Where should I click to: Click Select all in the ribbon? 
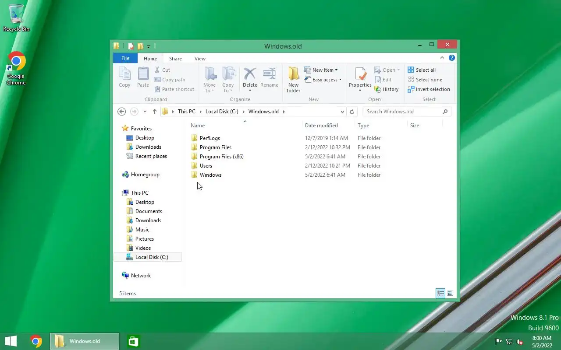[422, 70]
